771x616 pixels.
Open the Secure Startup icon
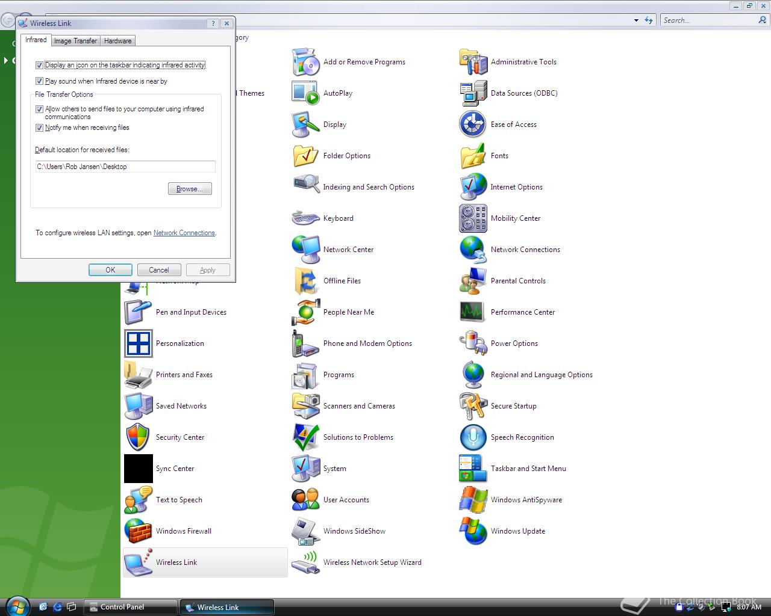pyautogui.click(x=473, y=406)
